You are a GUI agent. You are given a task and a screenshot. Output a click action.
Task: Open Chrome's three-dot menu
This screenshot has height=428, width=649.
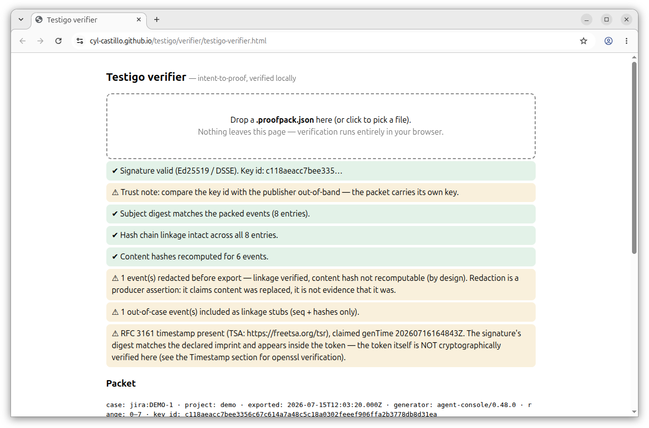pyautogui.click(x=627, y=41)
